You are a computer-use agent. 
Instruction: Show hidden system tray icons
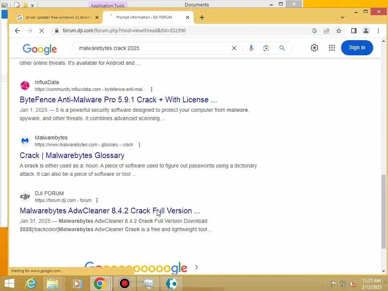pyautogui.click(x=325, y=283)
